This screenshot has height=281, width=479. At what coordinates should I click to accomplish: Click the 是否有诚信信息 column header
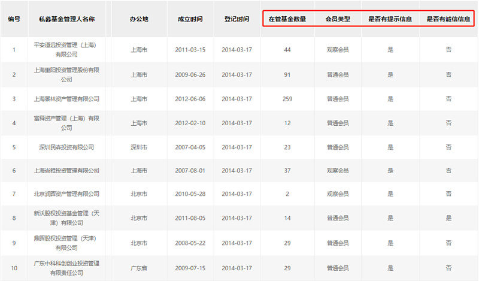(448, 19)
